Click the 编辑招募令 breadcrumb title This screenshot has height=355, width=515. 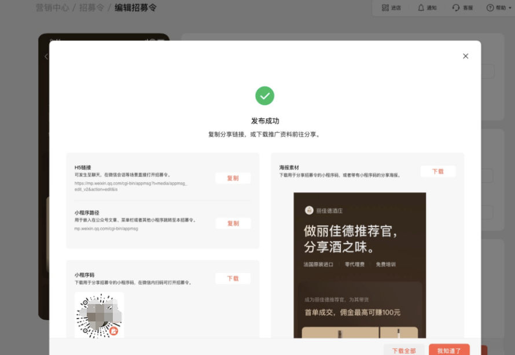pyautogui.click(x=135, y=8)
